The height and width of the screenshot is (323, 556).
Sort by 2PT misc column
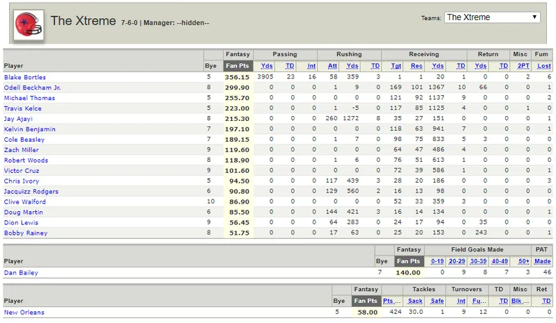(523, 65)
